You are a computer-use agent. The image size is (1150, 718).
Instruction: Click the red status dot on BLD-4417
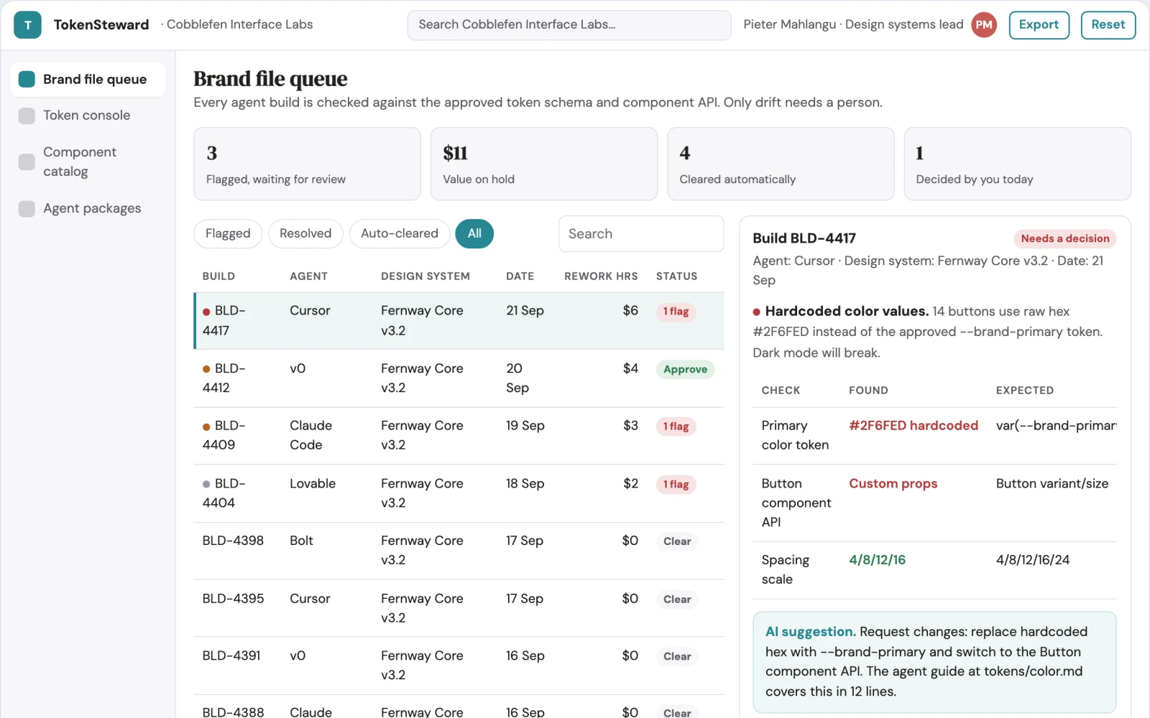click(x=206, y=312)
